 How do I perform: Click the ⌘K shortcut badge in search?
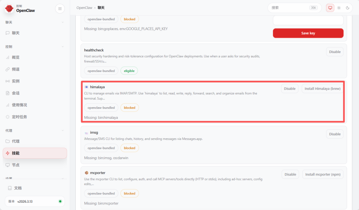(x=313, y=8)
